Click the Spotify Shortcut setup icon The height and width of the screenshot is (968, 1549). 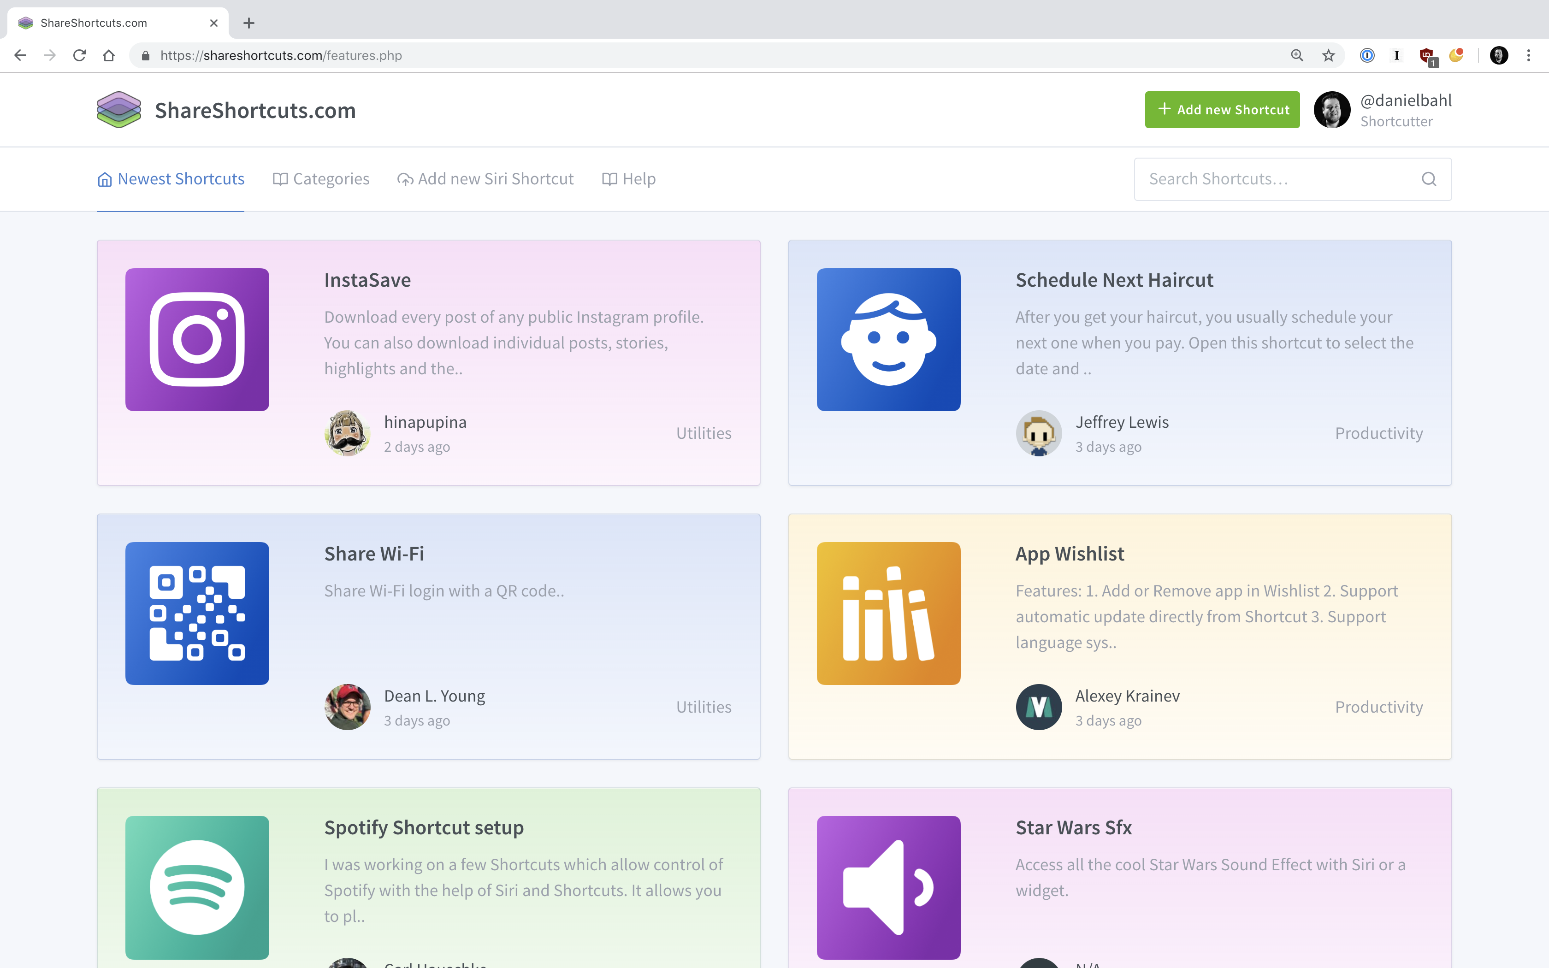(x=197, y=887)
